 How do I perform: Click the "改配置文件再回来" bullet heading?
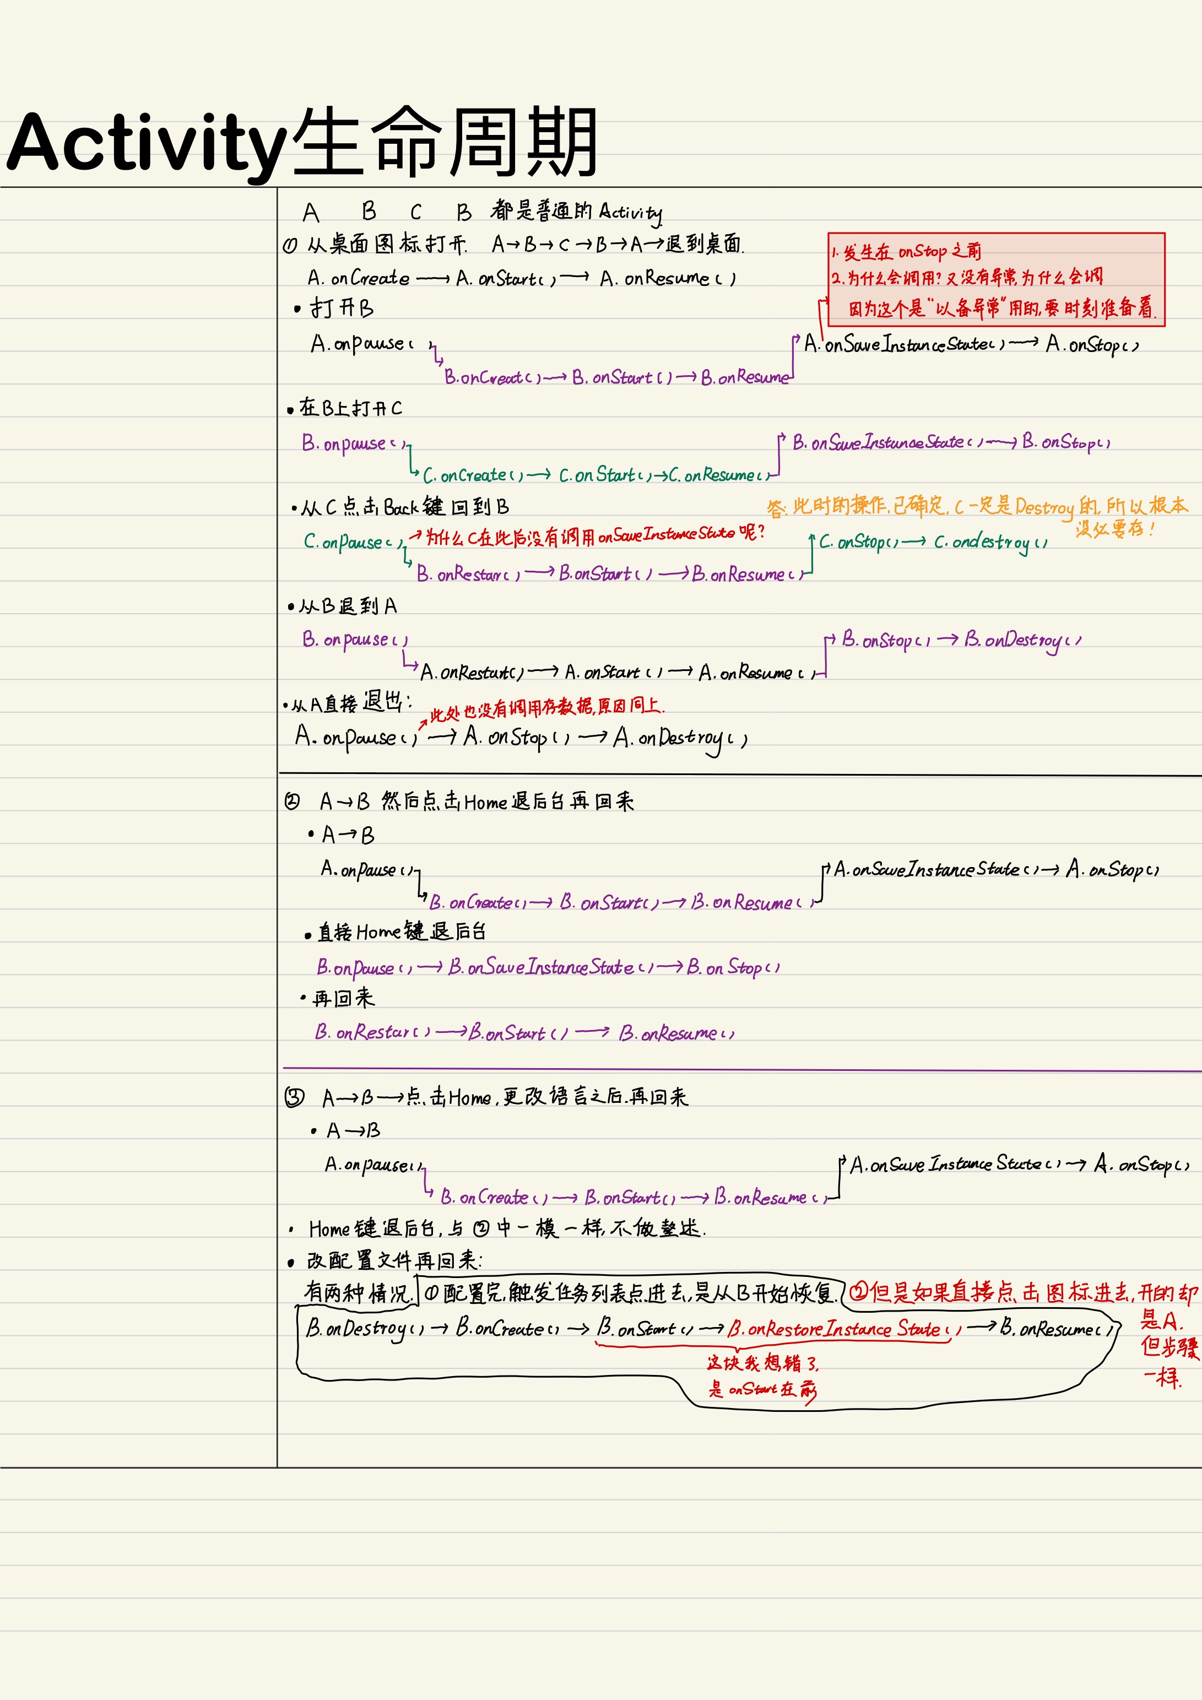tap(394, 1260)
